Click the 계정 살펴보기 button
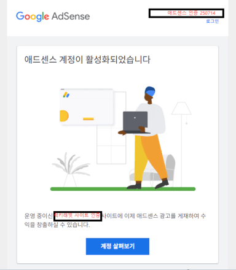Screen dimensions: 236x270 pos(117,246)
